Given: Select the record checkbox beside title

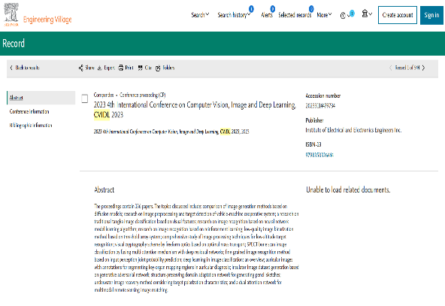Looking at the screenshot, I should point(85,98).
